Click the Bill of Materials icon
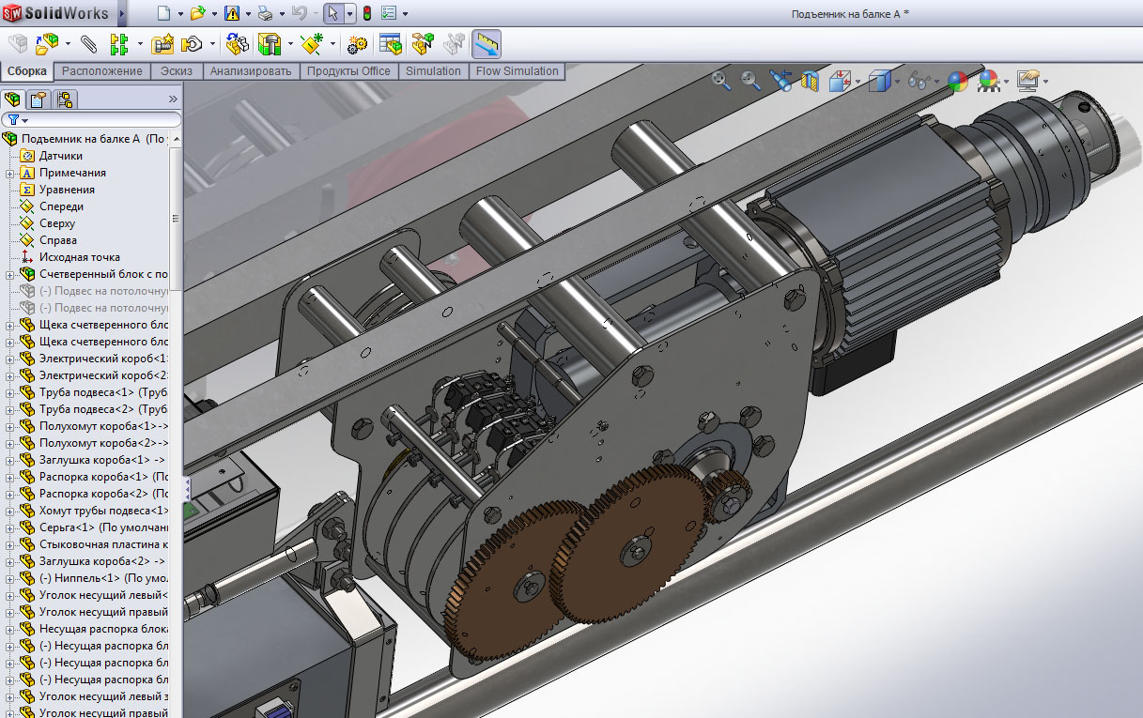 point(390,44)
